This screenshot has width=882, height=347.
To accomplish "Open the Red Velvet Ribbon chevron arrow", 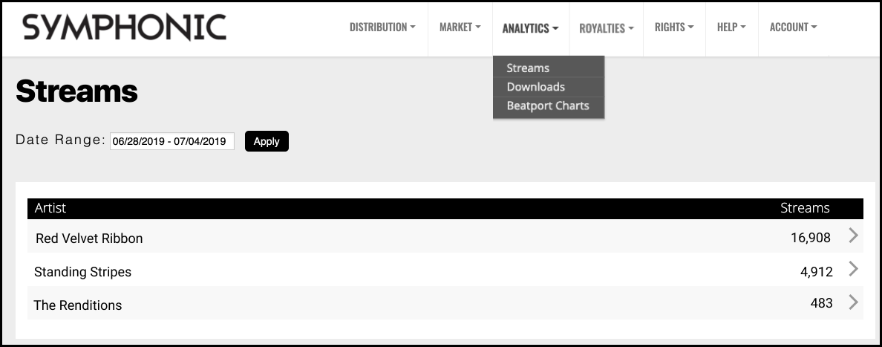I will 853,236.
